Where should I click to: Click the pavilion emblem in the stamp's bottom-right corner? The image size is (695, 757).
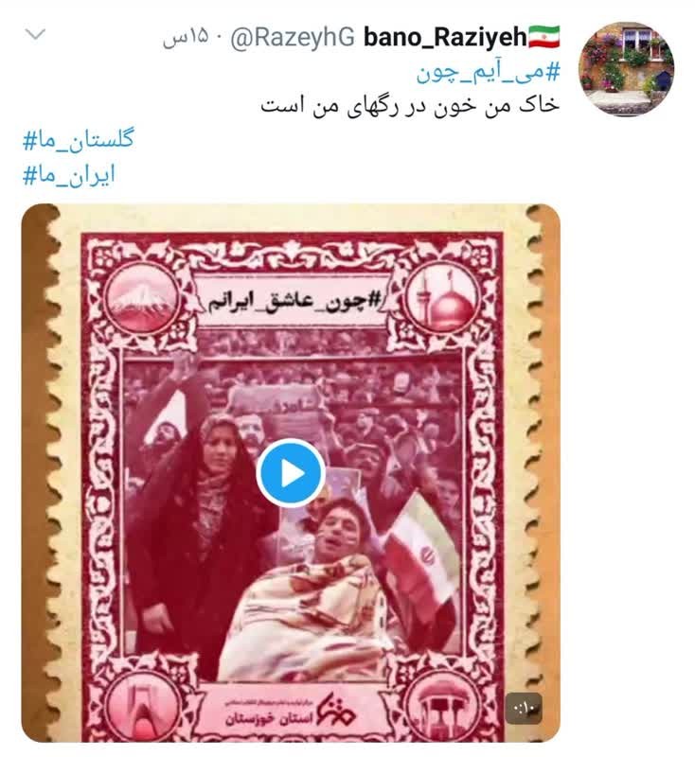441,709
